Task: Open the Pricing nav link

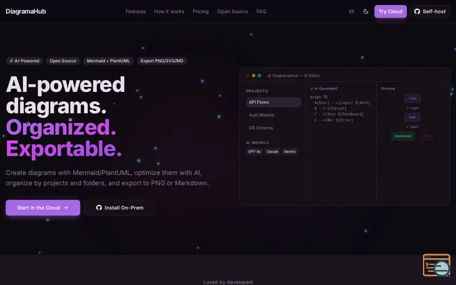Action: tap(201, 11)
